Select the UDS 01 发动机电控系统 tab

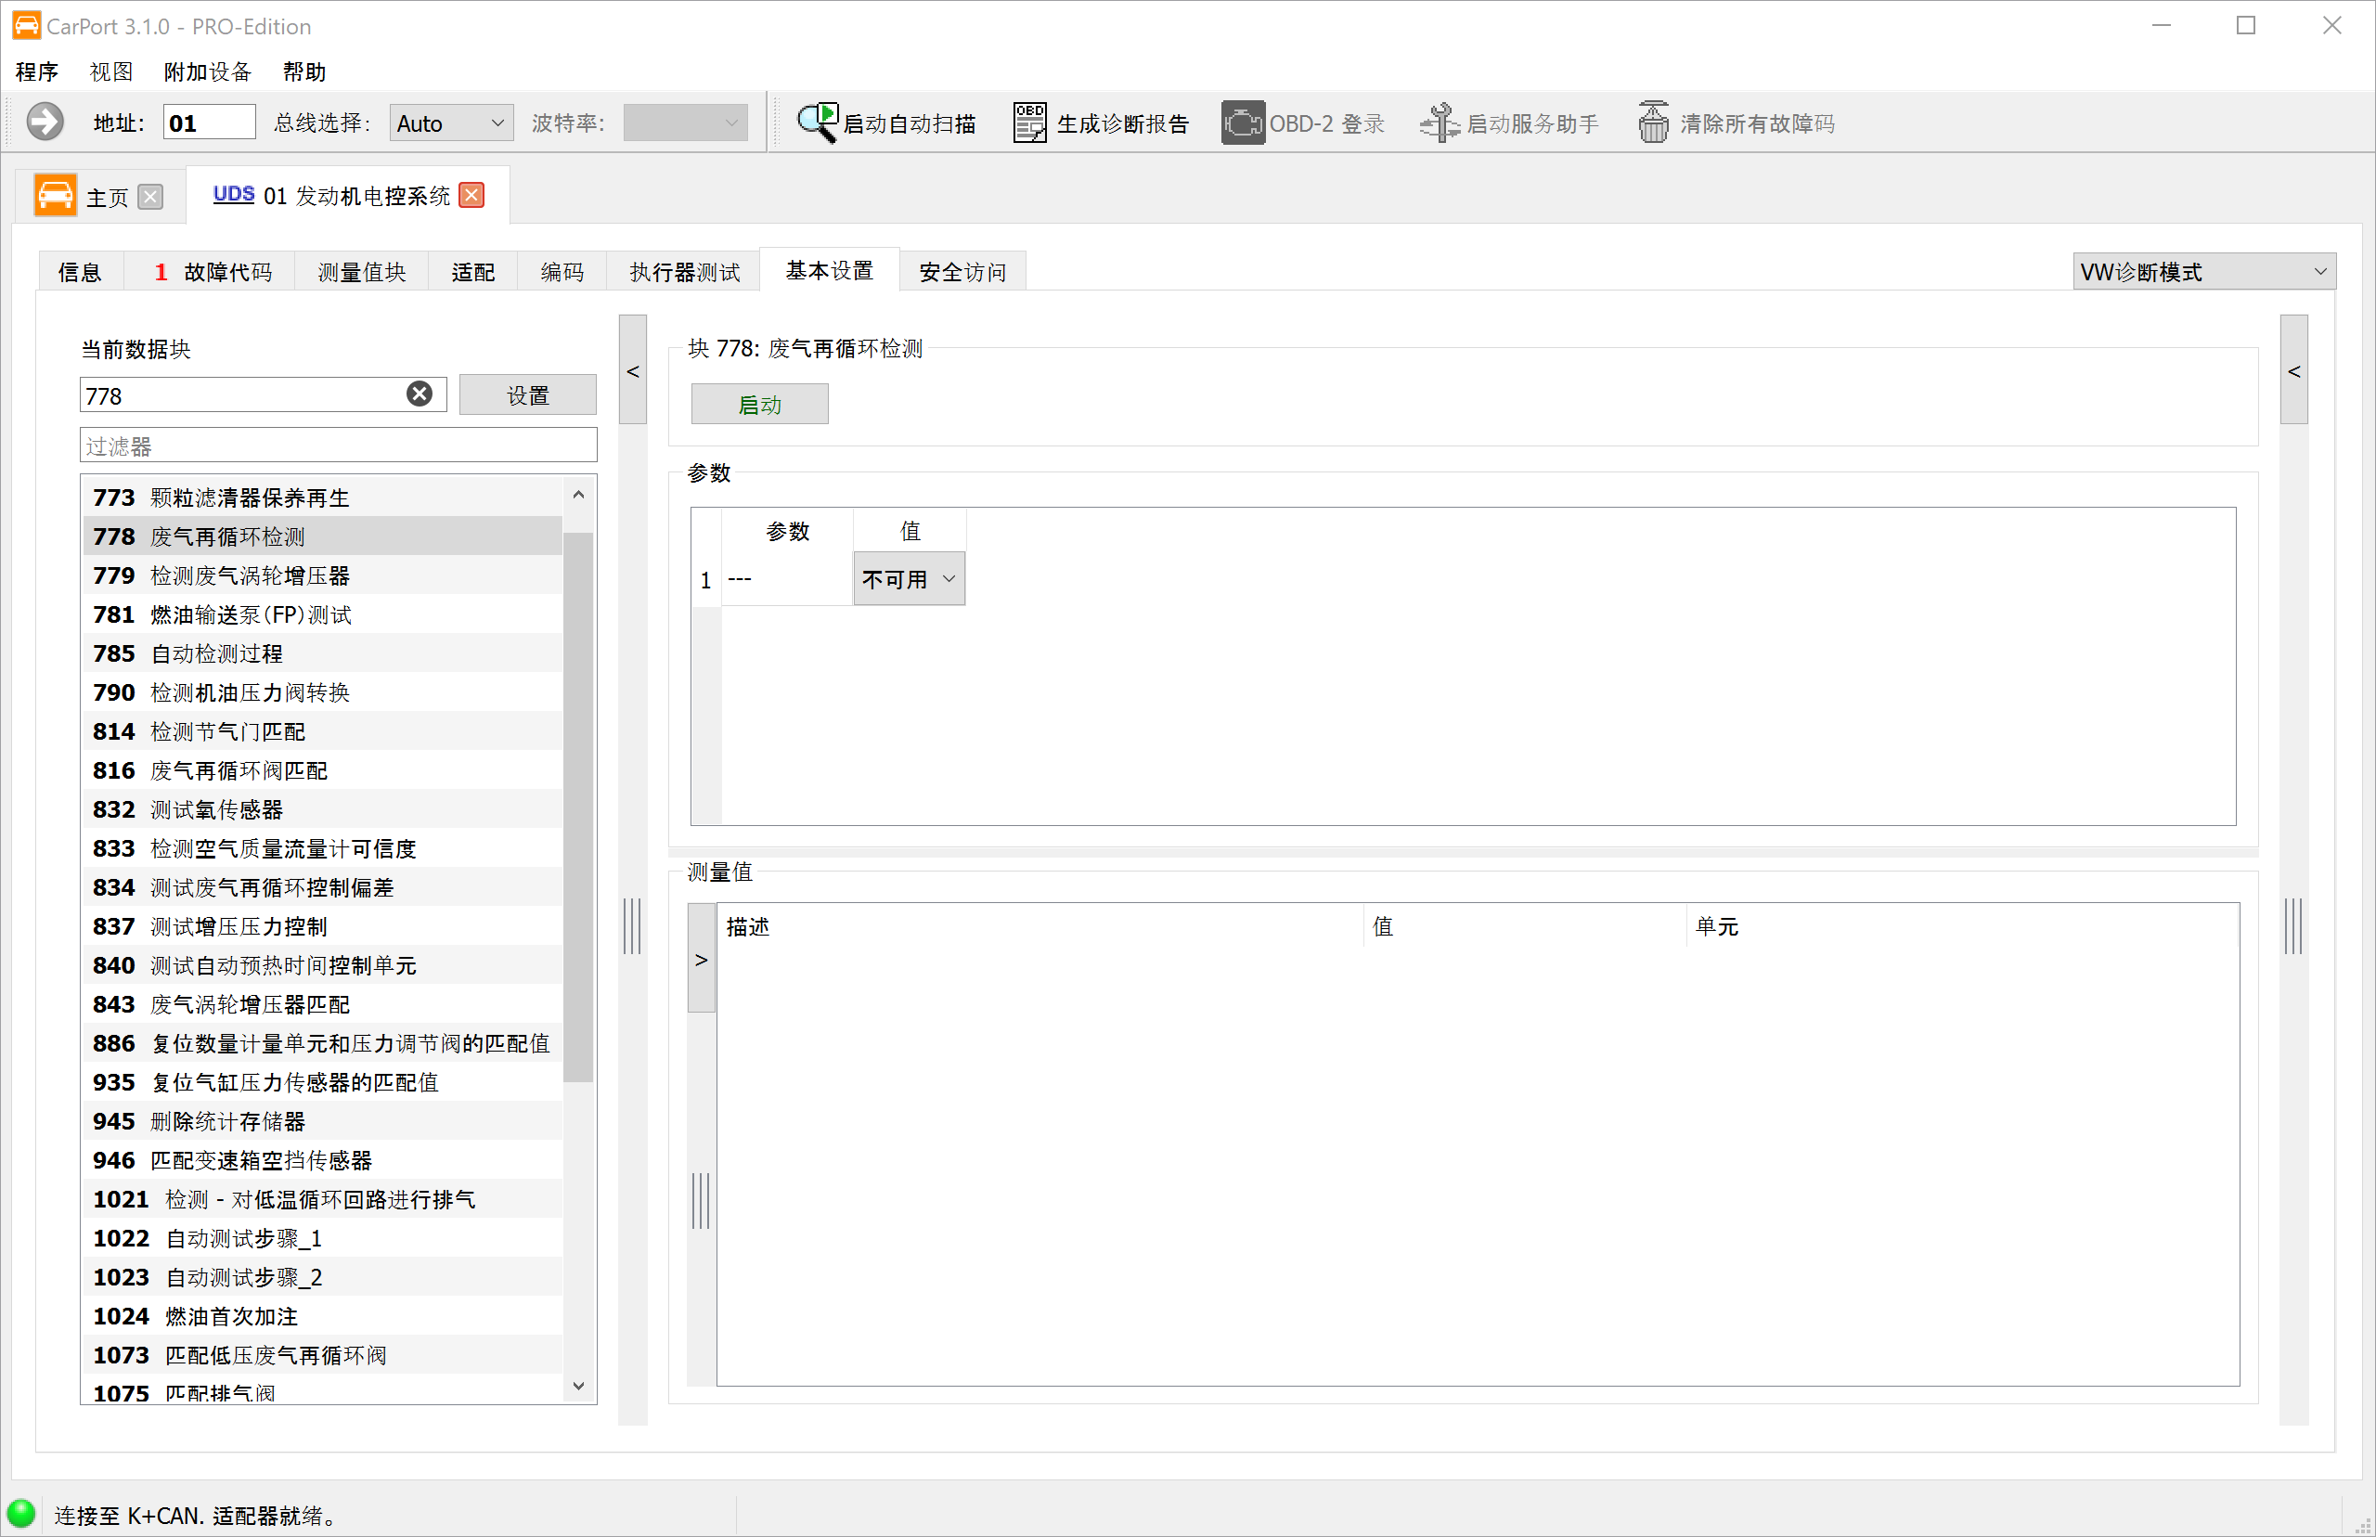point(348,196)
